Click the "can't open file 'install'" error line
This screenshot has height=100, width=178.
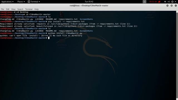coord(41,36)
